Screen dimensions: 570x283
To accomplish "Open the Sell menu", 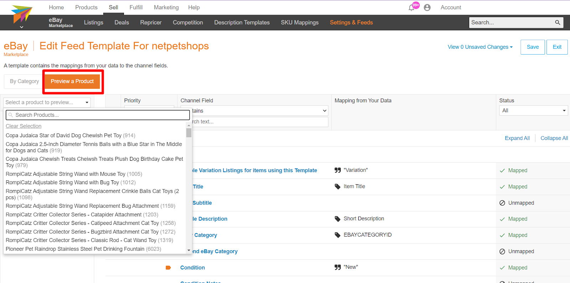I will [x=113, y=7].
